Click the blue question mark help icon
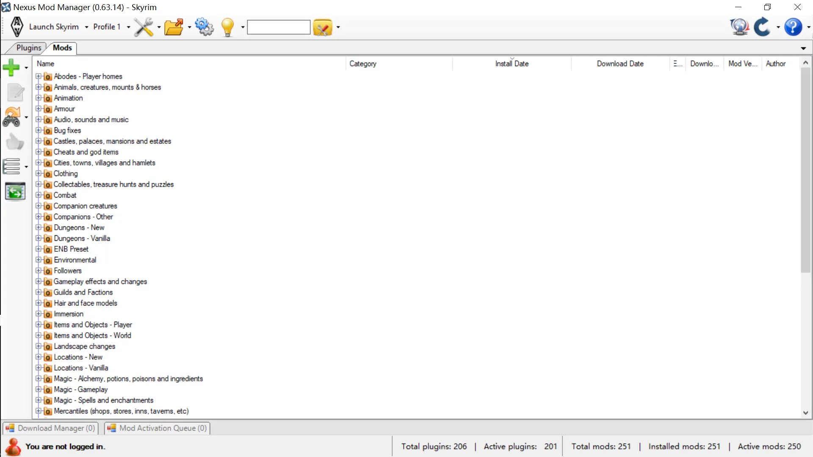The height and width of the screenshot is (457, 813). click(793, 27)
